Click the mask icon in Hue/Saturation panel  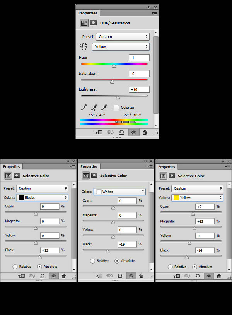tap(93, 23)
